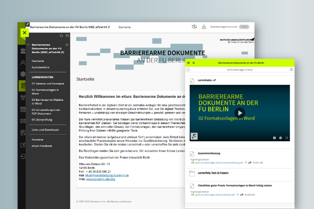Viewport: 314px width, 209px height.
Task: Open the messages envelope icon
Action: [x=22, y=121]
